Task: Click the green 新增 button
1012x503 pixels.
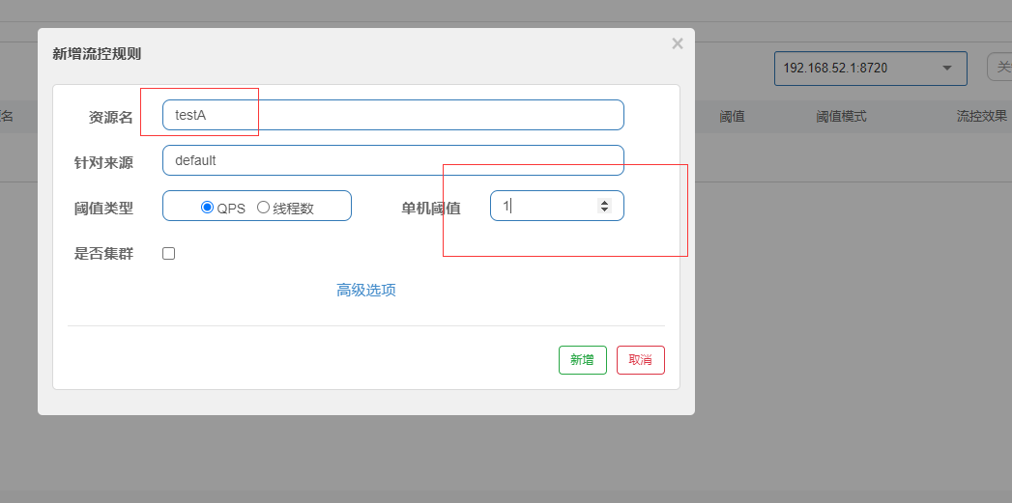Action: (x=582, y=360)
